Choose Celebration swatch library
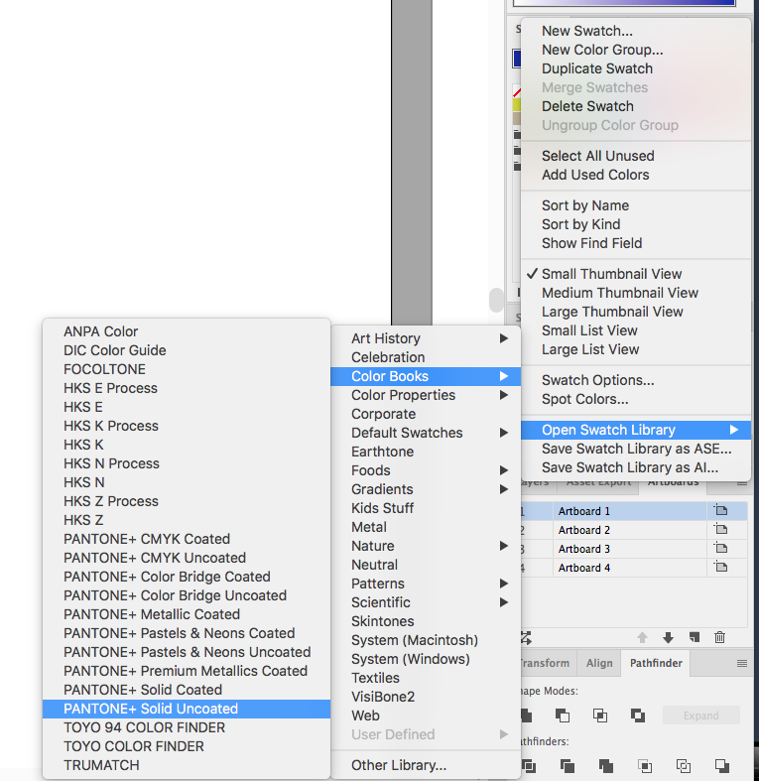Screen dimensions: 759x781 point(426,357)
